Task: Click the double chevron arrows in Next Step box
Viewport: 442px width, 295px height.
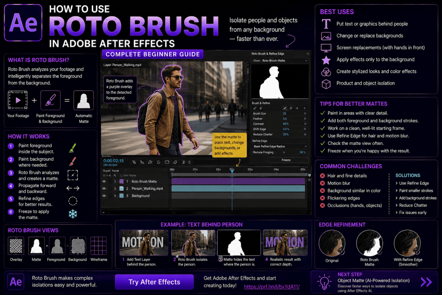Action: coord(426,282)
